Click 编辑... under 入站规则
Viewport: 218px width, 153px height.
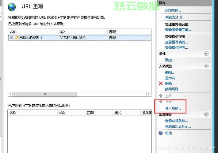pyautogui.click(x=170, y=73)
